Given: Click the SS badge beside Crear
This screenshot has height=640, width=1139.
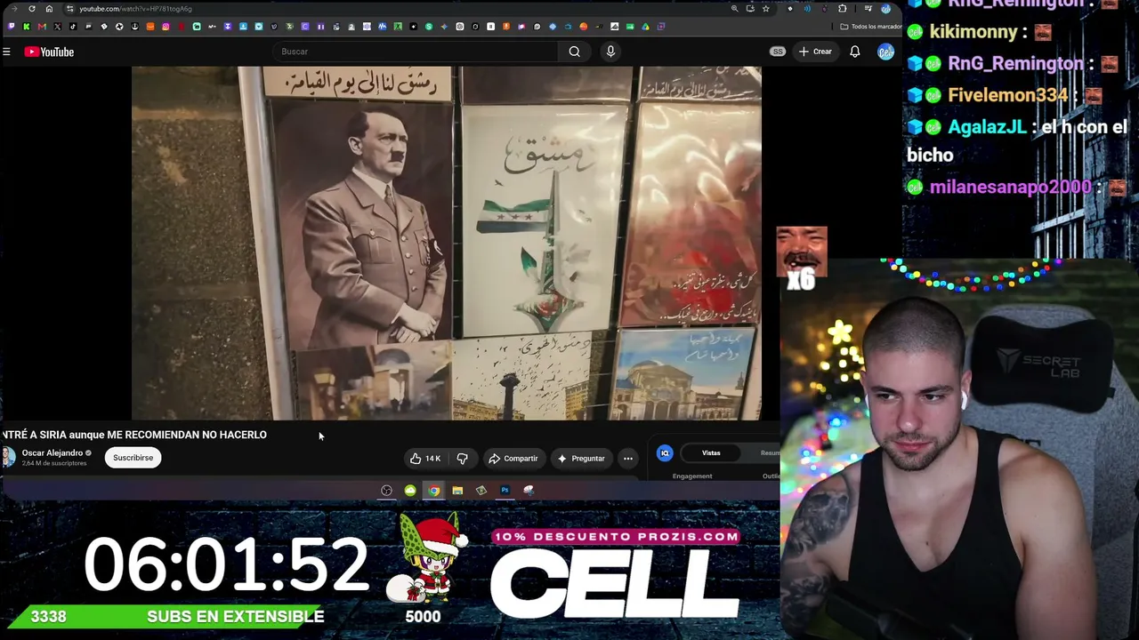Looking at the screenshot, I should [x=778, y=52].
